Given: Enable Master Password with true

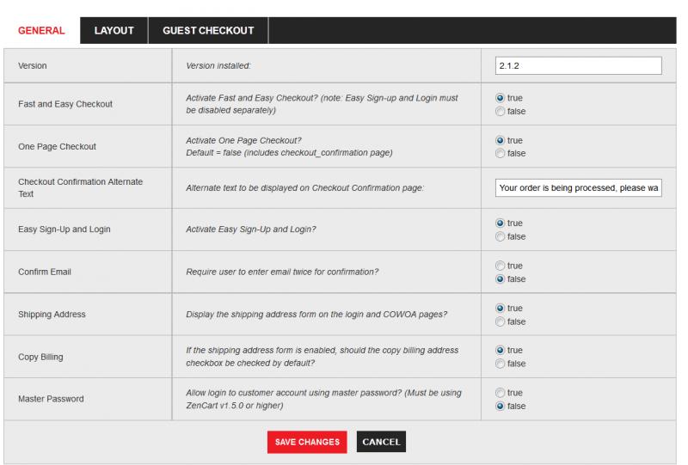Looking at the screenshot, I should pyautogui.click(x=500, y=393).
